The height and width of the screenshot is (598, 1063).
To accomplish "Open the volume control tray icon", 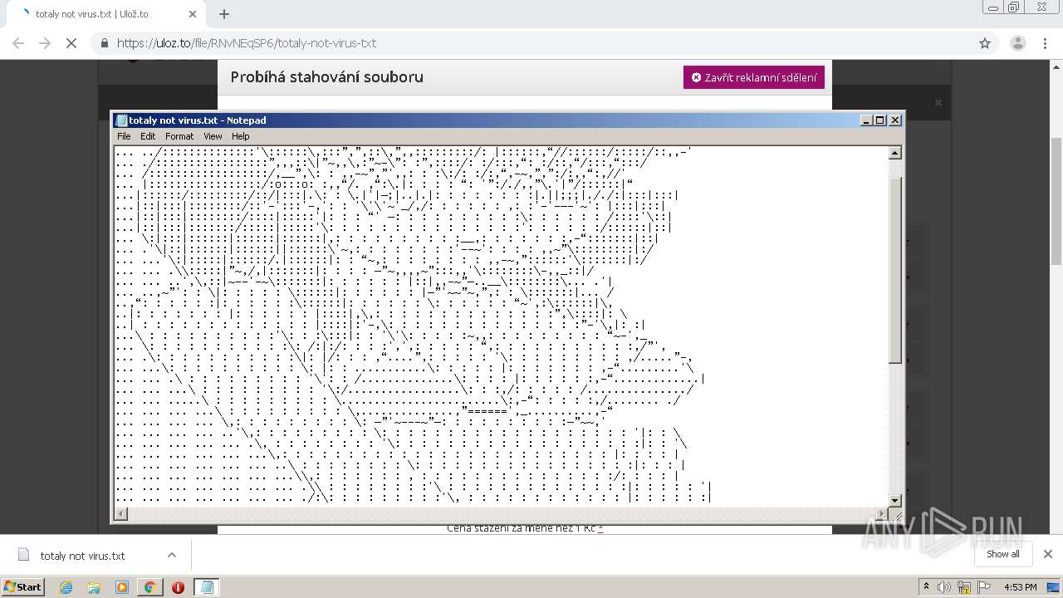I will tap(944, 587).
